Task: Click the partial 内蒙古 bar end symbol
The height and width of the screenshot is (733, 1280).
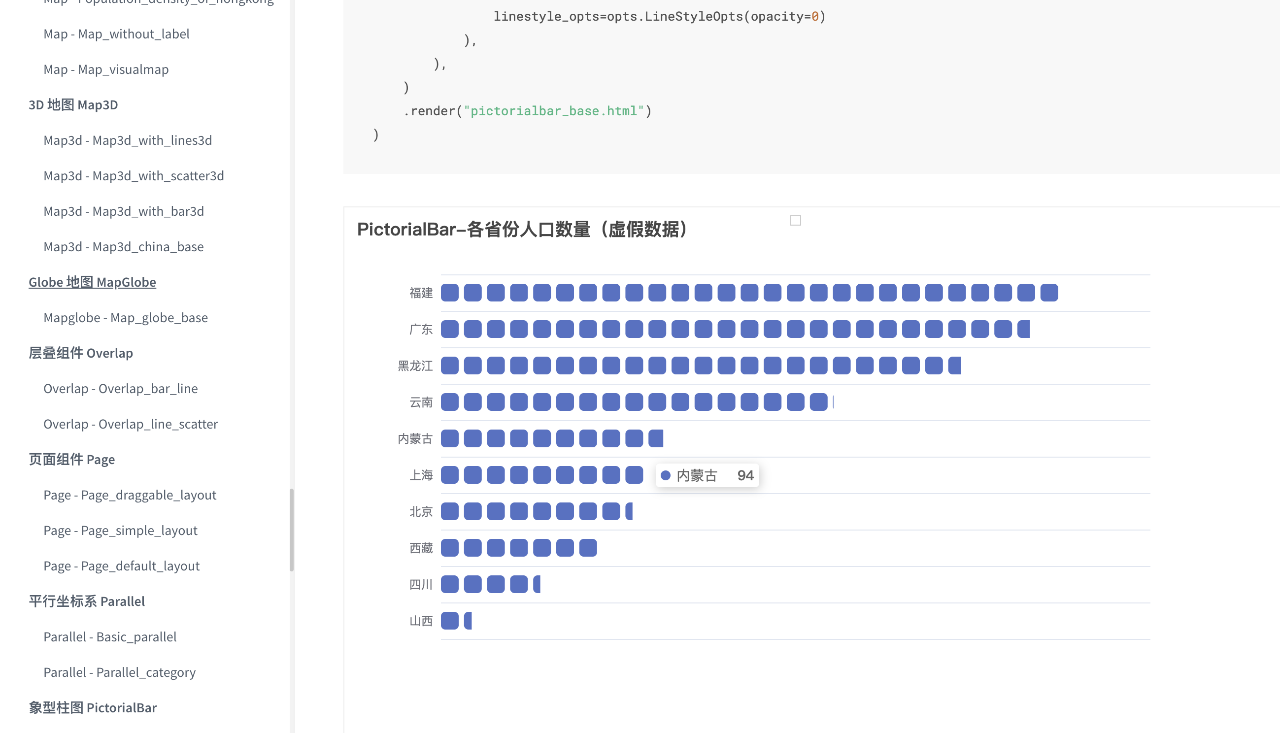Action: (x=655, y=438)
